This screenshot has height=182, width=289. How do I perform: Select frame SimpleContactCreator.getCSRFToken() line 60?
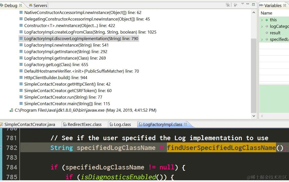point(68,91)
